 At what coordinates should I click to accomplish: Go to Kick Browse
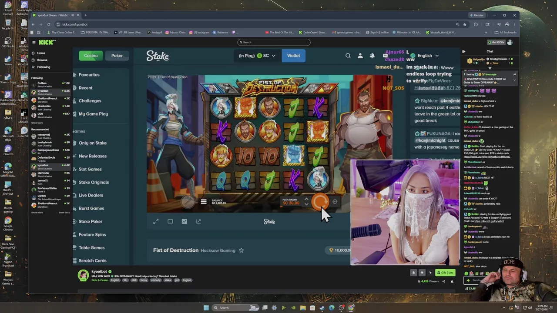[x=42, y=60]
